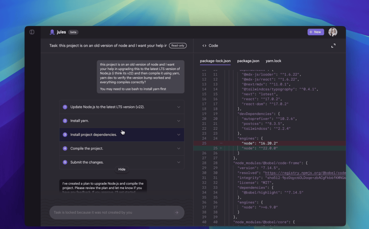Click the "node": ">=6.9.0" line
Screen dimensions: 369x229
tap(260, 207)
